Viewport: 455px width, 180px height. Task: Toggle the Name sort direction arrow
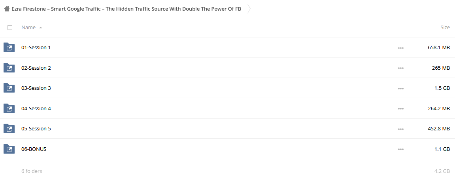pyautogui.click(x=41, y=28)
